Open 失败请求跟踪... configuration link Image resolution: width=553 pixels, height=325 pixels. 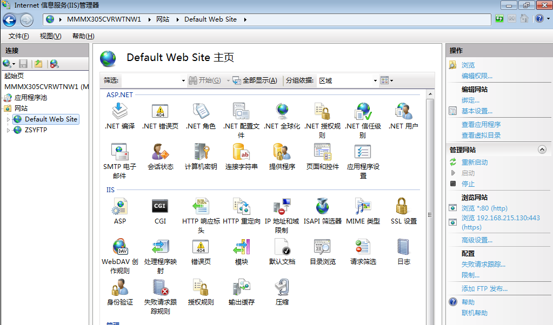click(x=483, y=265)
